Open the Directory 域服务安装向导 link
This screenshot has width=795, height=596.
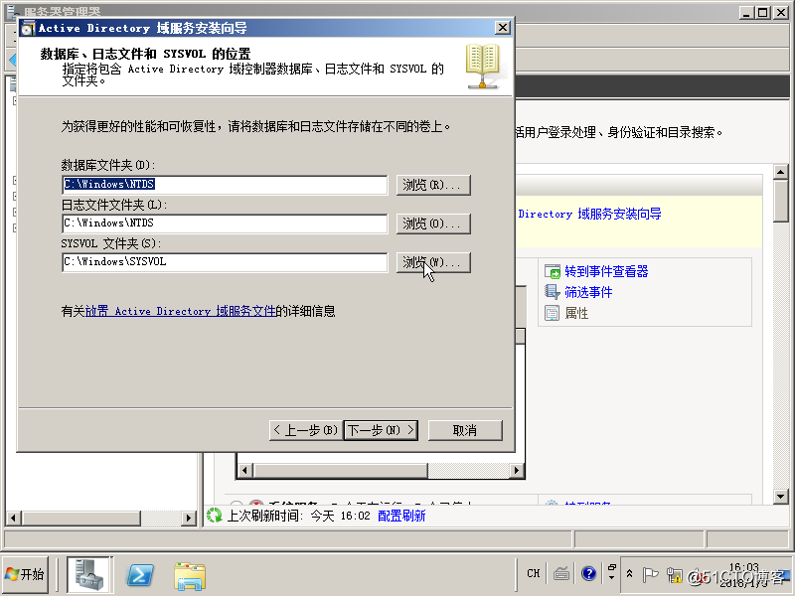[589, 214]
